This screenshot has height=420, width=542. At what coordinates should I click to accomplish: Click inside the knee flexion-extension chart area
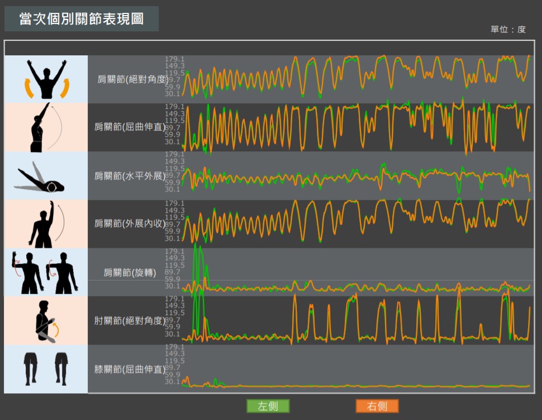click(358, 369)
